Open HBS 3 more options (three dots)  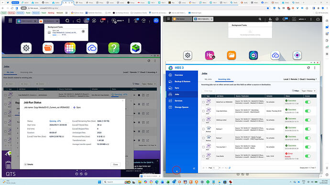coord(315,68)
